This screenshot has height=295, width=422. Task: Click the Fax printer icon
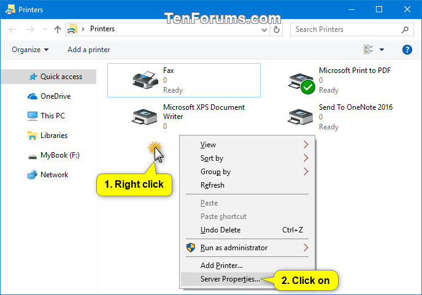click(145, 80)
